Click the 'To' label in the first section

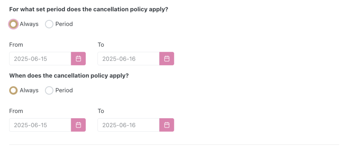101,44
